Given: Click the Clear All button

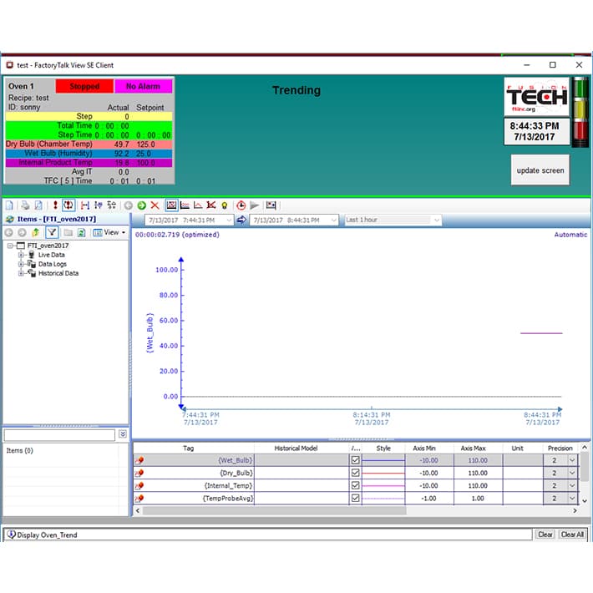Looking at the screenshot, I should (572, 535).
